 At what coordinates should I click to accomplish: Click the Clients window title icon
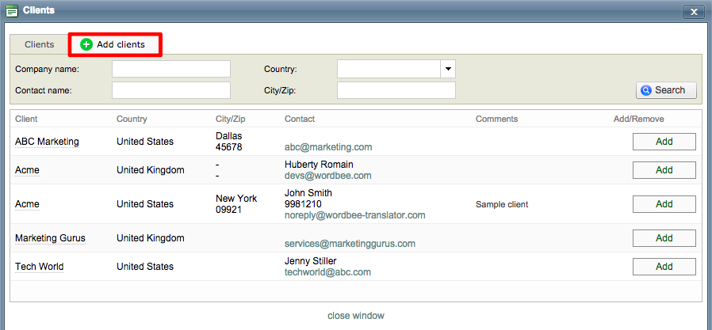pyautogui.click(x=11, y=10)
